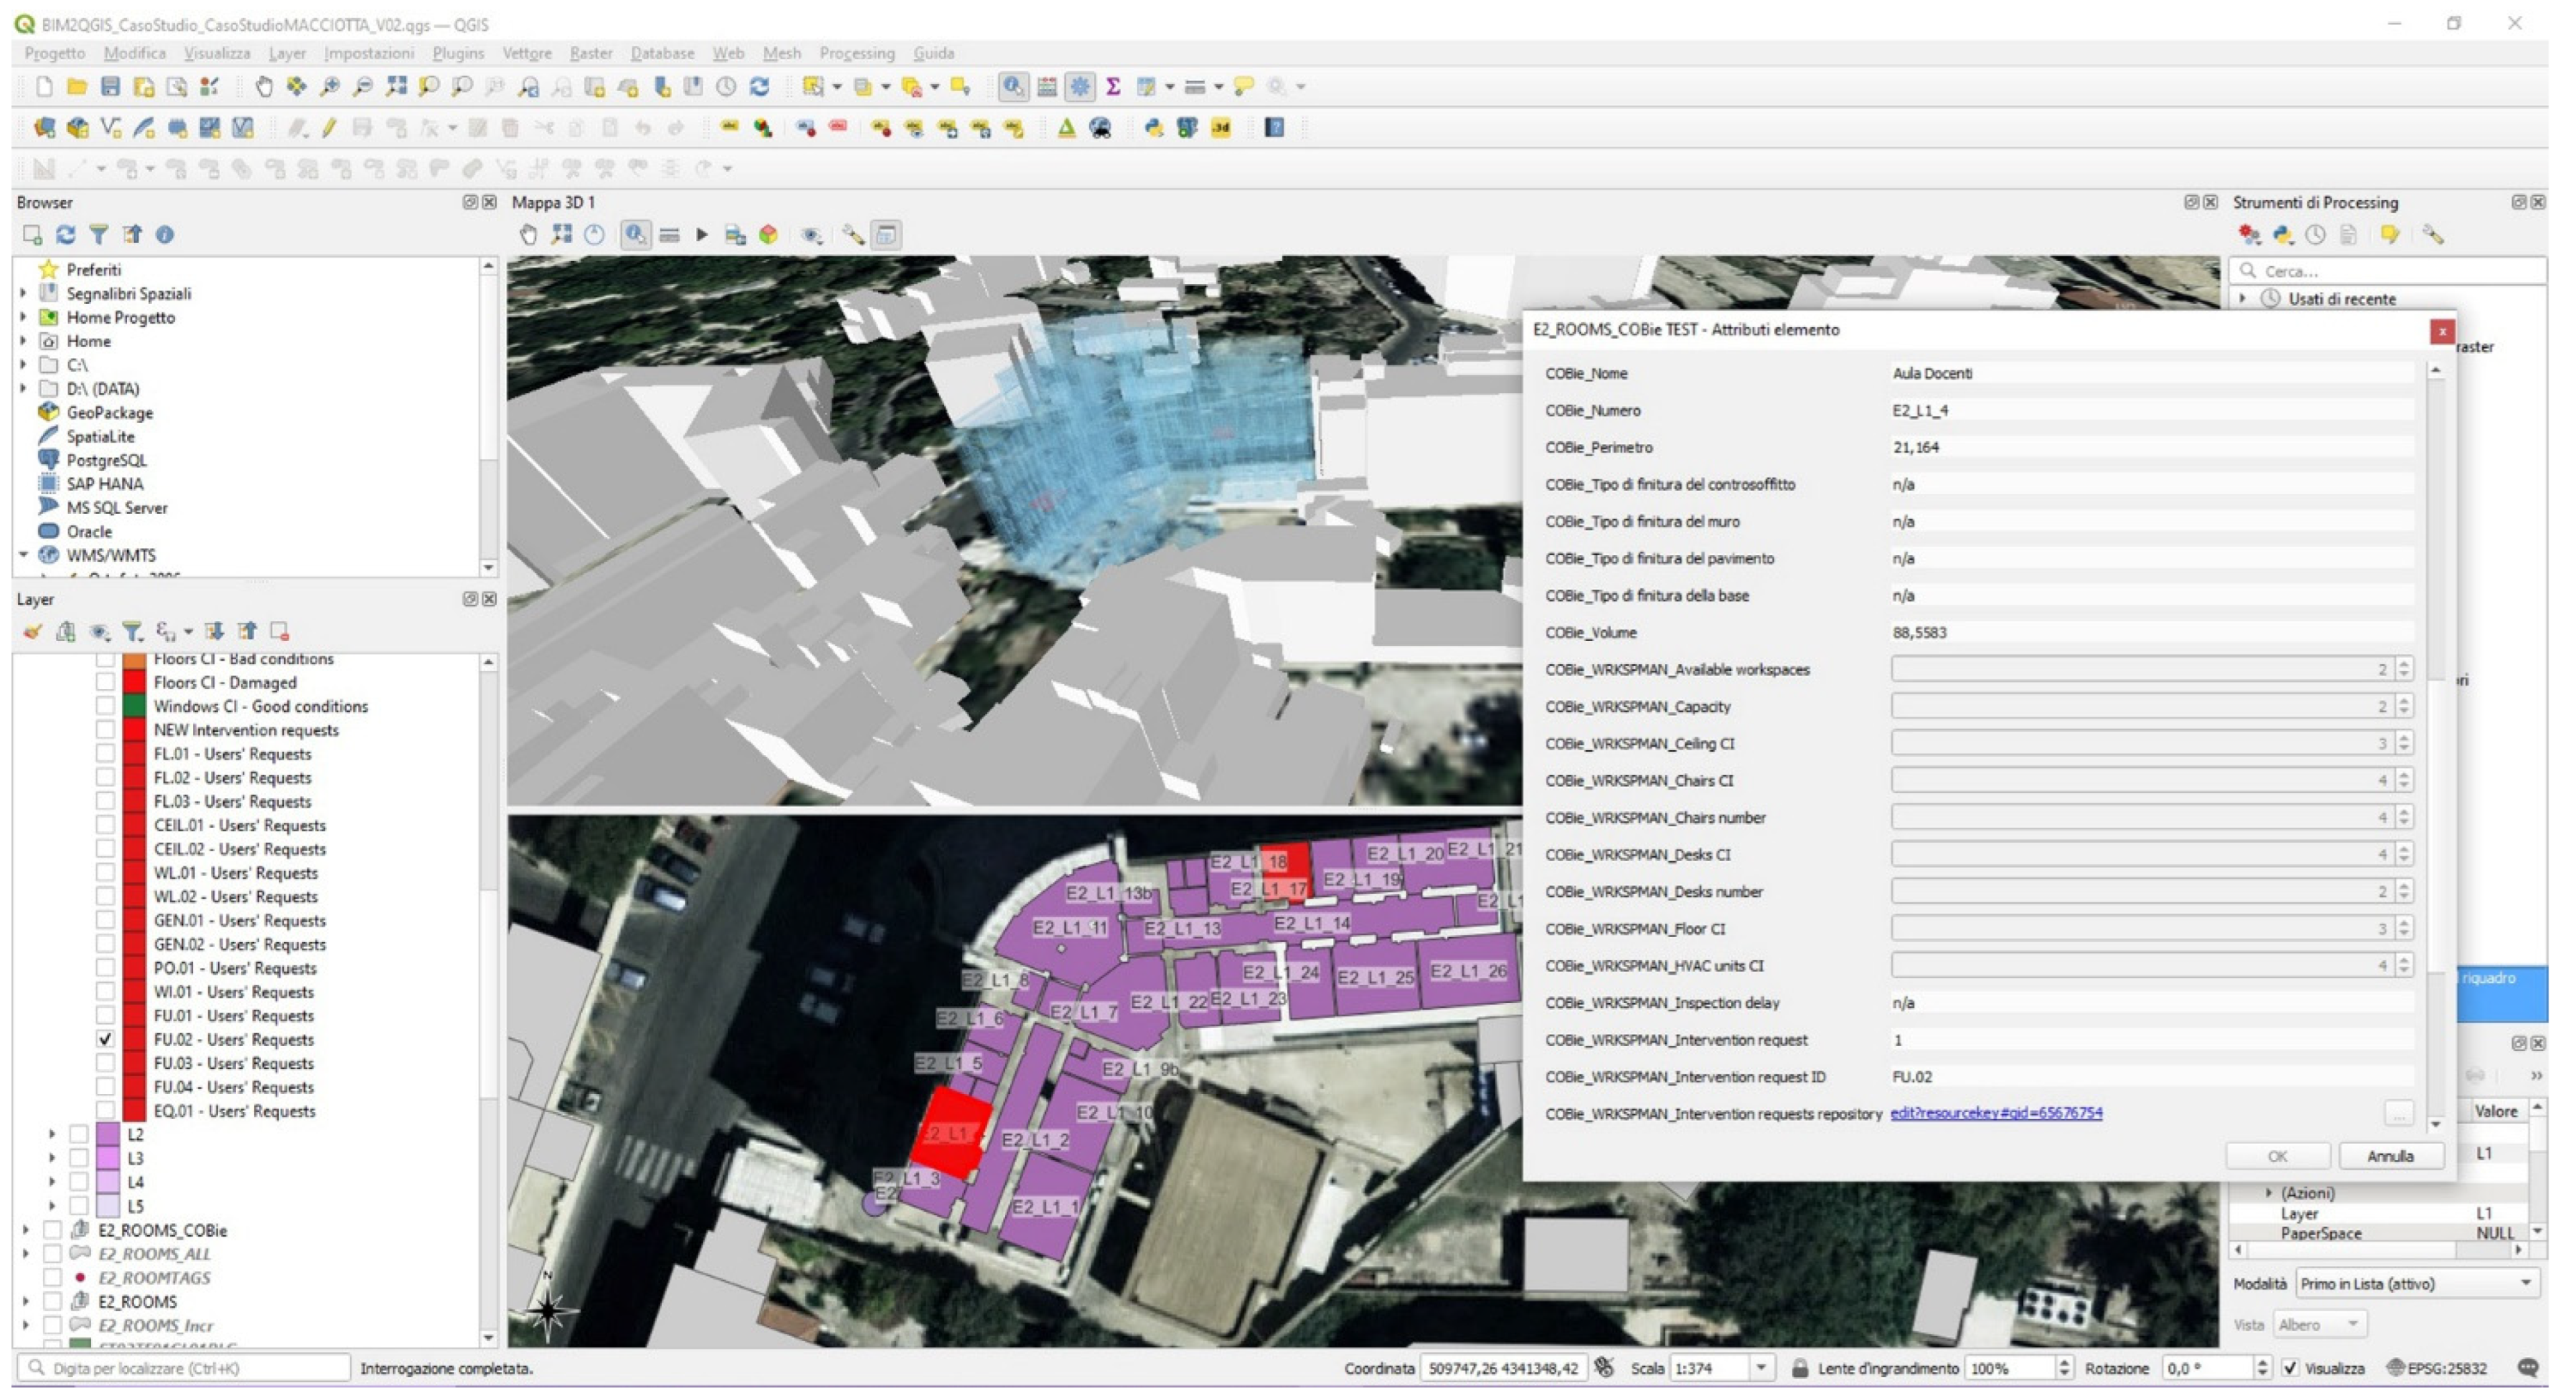Open the Python console icon

click(x=1153, y=127)
